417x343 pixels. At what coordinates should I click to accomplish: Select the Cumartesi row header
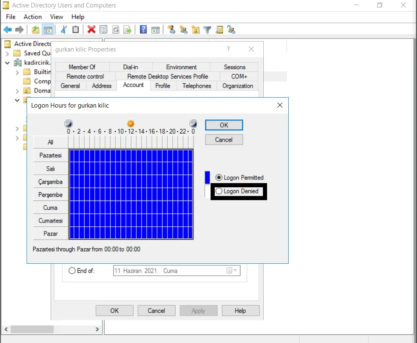[x=51, y=220]
